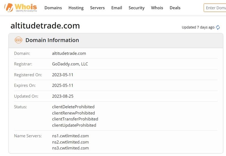Image resolution: width=226 pixels, height=156 pixels.
Task: Click the ns3.cwtlimited.com name server entry
Action: pyautogui.click(x=70, y=148)
